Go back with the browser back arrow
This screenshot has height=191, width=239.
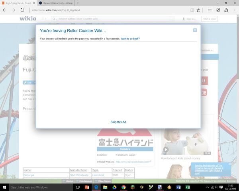coord(4,10)
